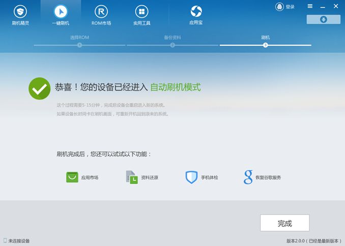The width and height of the screenshot is (345, 246).
Task: Open the download manager arrow button
Action: click(324, 19)
